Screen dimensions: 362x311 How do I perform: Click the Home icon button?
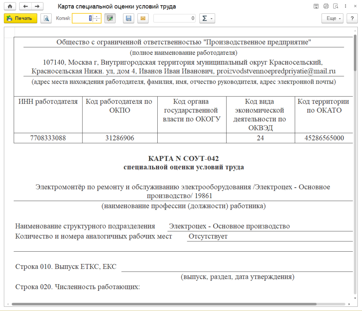[10, 7]
